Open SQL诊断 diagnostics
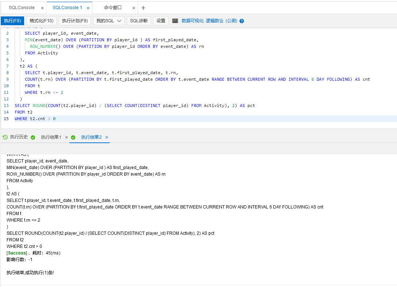The height and width of the screenshot is (287, 397). point(139,21)
